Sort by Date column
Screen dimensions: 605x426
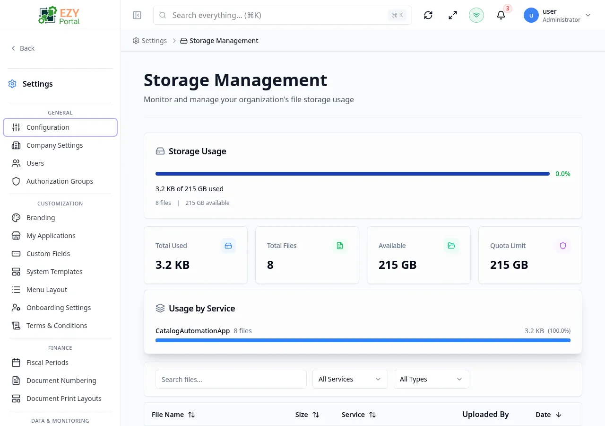[549, 415]
